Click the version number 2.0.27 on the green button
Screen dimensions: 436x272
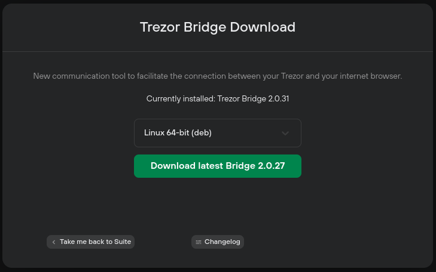[x=271, y=166]
